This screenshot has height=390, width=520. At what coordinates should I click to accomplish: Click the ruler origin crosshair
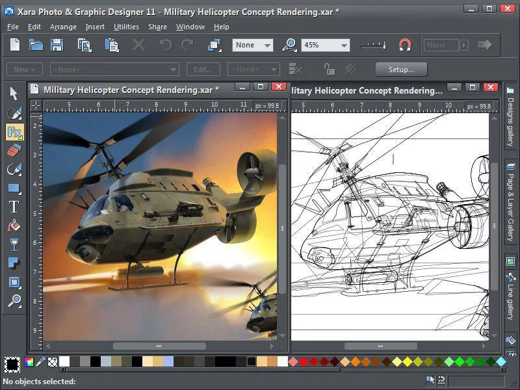tap(36, 106)
